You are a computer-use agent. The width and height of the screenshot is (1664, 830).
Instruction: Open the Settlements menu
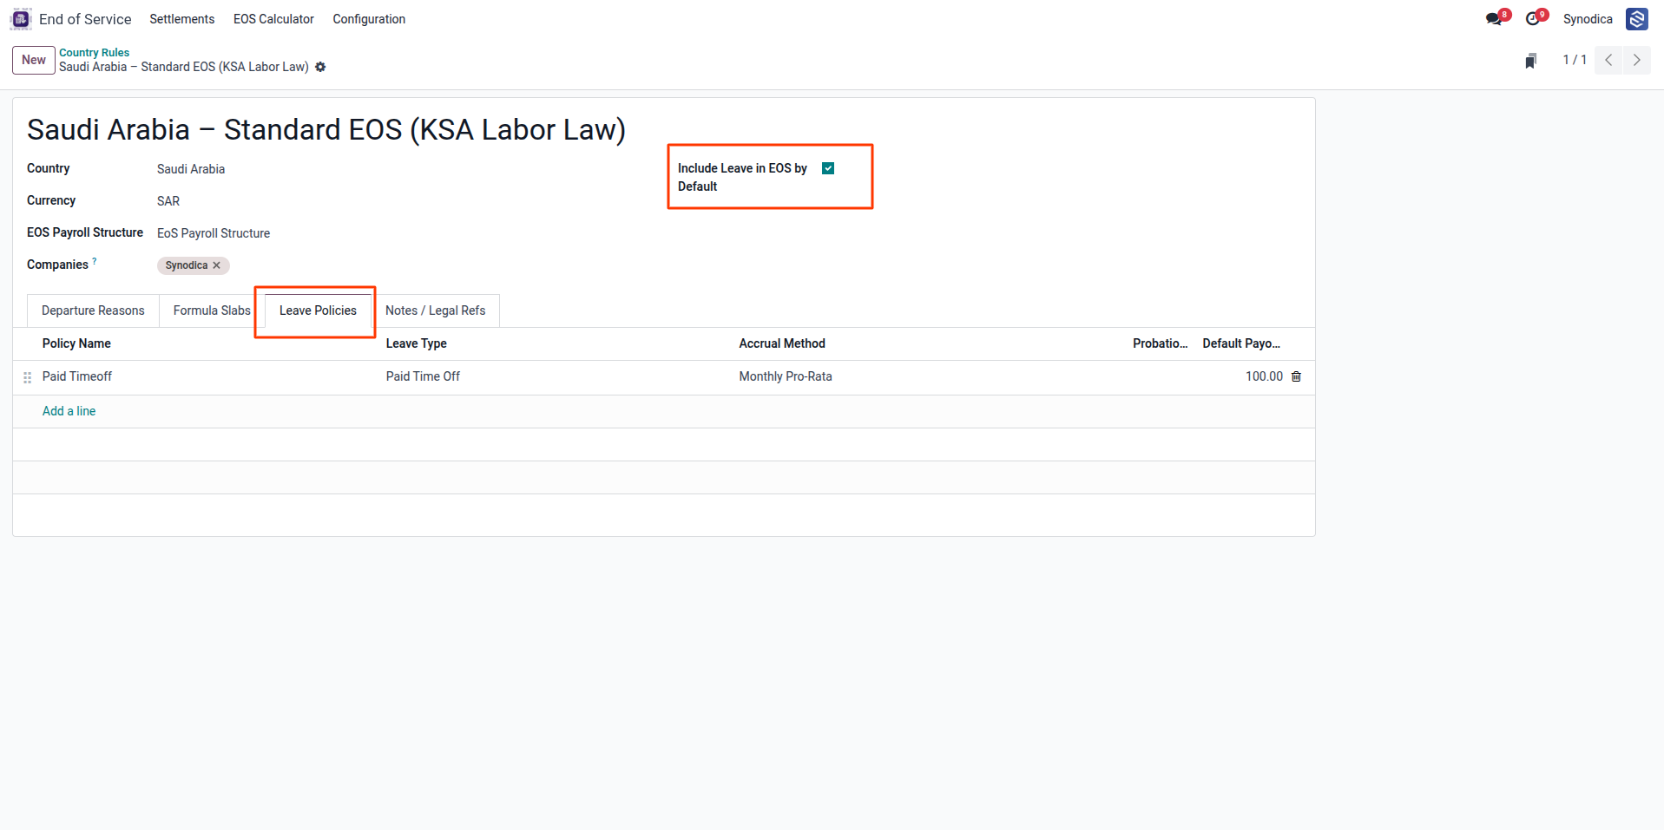pos(181,19)
